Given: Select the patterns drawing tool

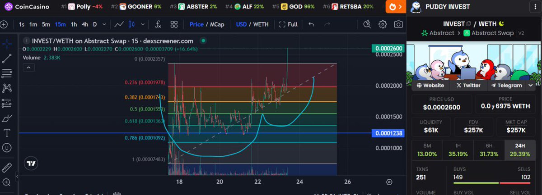Looking at the screenshot, I should (7, 88).
